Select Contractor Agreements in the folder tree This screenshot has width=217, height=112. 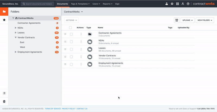click(29, 23)
